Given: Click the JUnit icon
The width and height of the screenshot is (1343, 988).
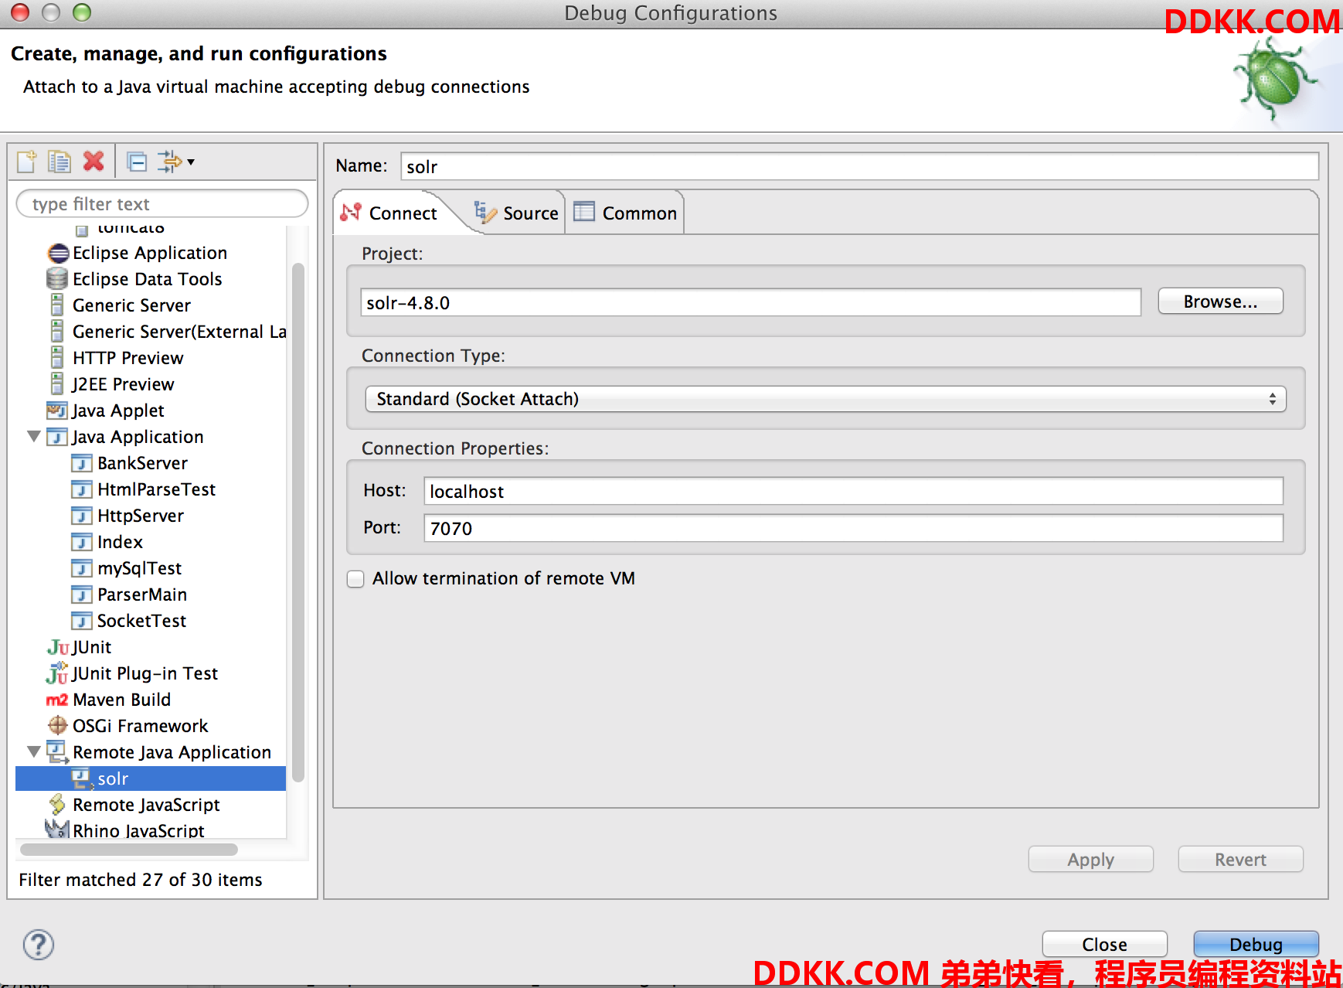Looking at the screenshot, I should click(58, 647).
